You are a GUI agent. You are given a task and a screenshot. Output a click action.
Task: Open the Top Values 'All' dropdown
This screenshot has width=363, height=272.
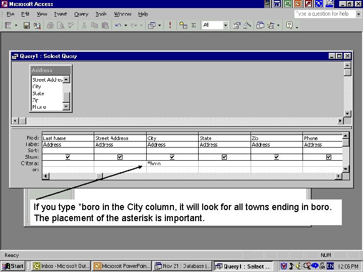click(225, 25)
